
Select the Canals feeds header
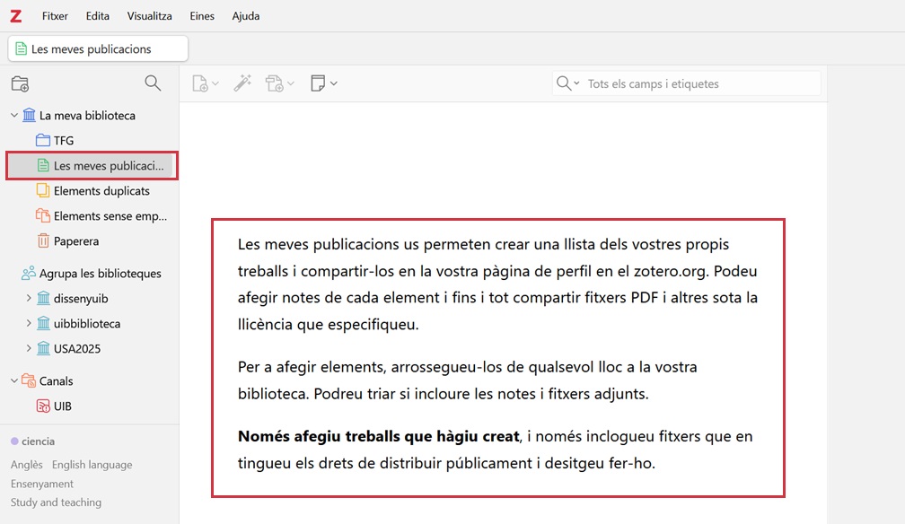[56, 381]
